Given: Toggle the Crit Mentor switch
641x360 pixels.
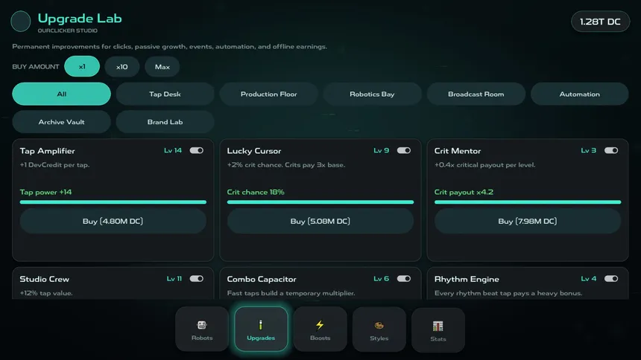Looking at the screenshot, I should 611,150.
